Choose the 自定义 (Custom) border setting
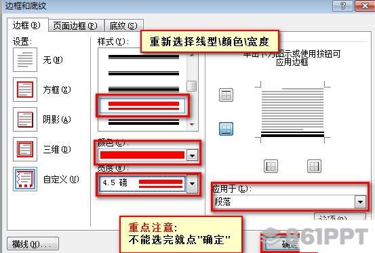Viewport: 375px width, 253px height. (x=25, y=179)
